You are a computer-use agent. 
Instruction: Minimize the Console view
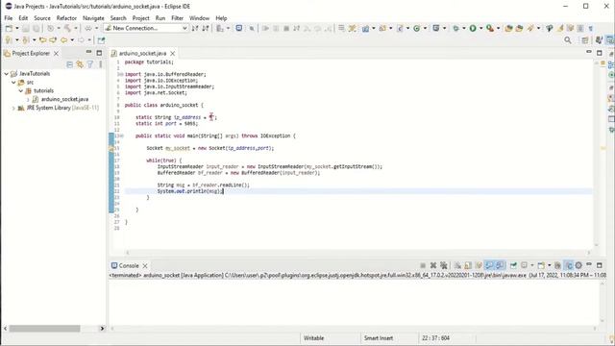tap(589, 265)
